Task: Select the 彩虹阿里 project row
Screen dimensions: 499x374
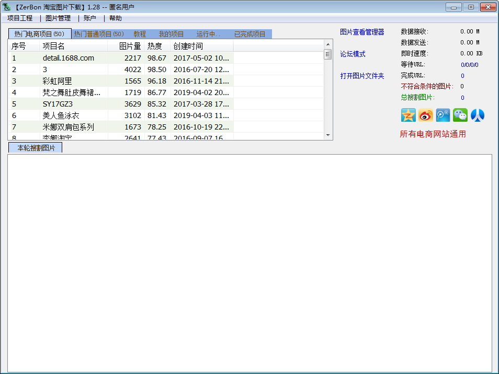Action: (121, 81)
